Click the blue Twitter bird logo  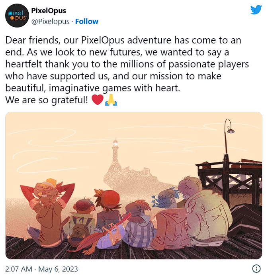click(256, 10)
